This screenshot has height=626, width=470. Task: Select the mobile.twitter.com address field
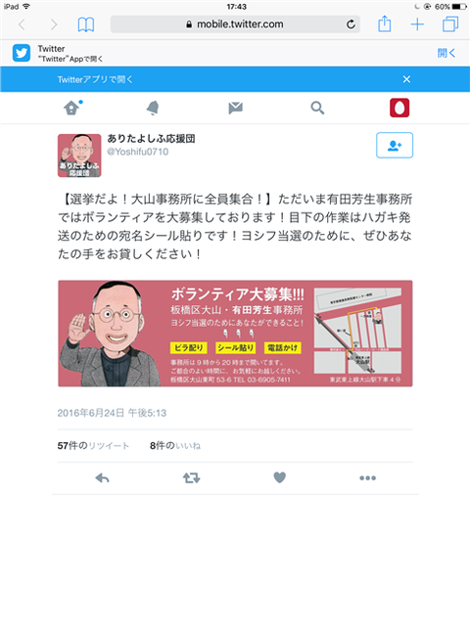tap(235, 24)
